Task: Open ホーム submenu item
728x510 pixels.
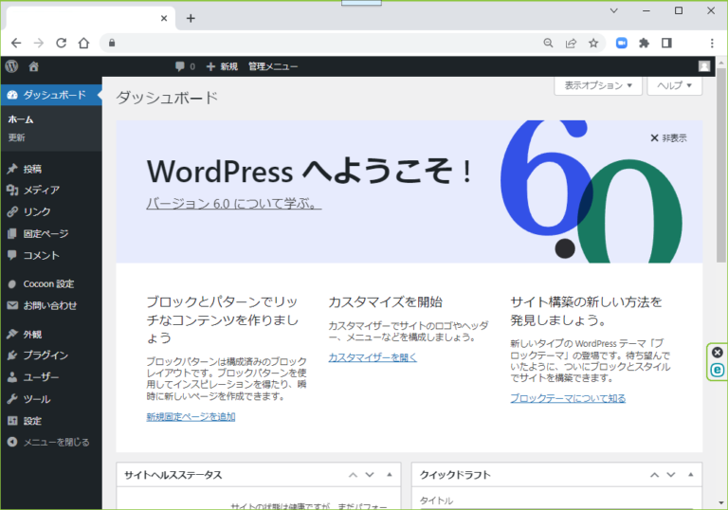Action: (x=21, y=119)
